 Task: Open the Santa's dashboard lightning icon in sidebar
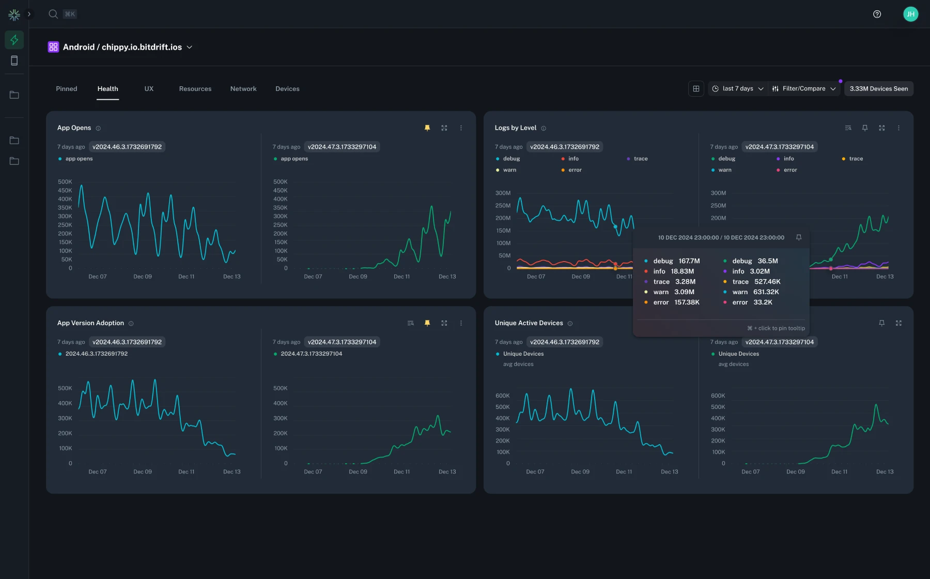pyautogui.click(x=14, y=39)
